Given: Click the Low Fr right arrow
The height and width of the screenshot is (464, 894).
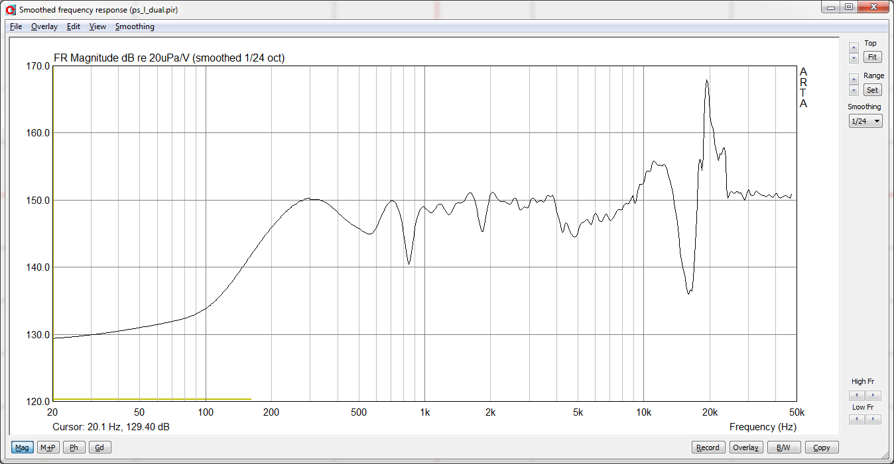Looking at the screenshot, I should pyautogui.click(x=874, y=419).
